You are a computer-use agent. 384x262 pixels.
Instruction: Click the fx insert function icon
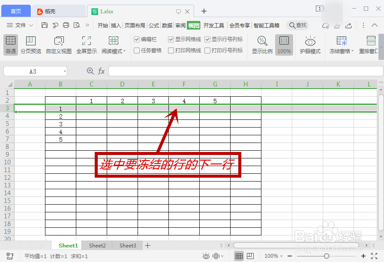(102, 71)
